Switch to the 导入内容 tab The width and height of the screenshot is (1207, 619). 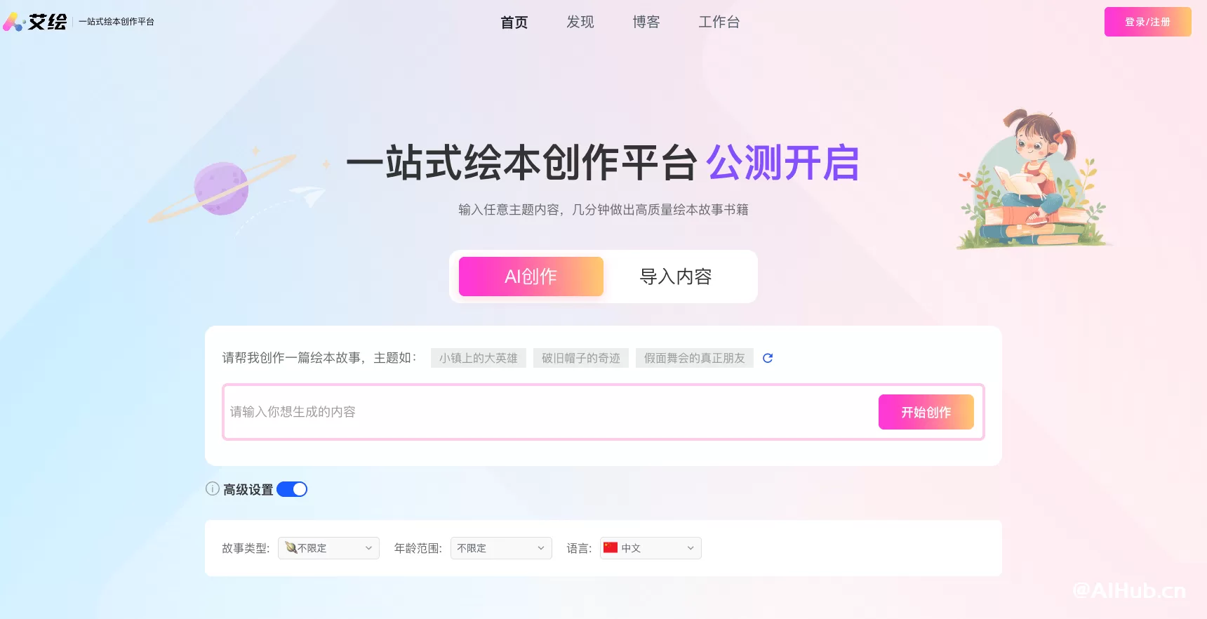pyautogui.click(x=676, y=277)
